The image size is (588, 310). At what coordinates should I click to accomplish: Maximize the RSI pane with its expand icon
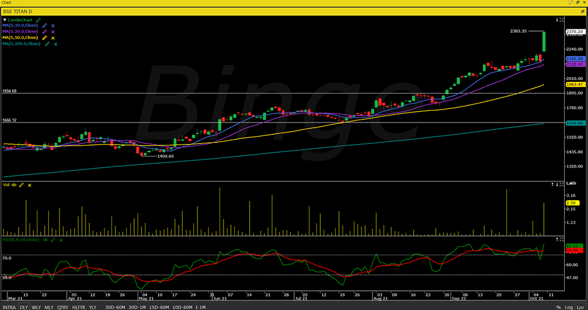click(x=562, y=239)
